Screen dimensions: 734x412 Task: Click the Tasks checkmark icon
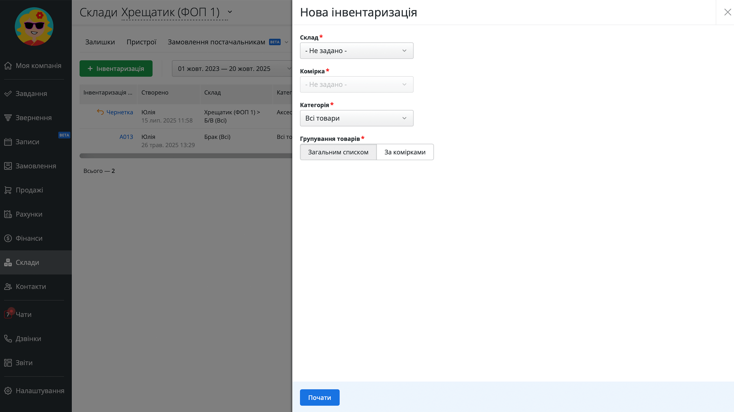pos(8,94)
